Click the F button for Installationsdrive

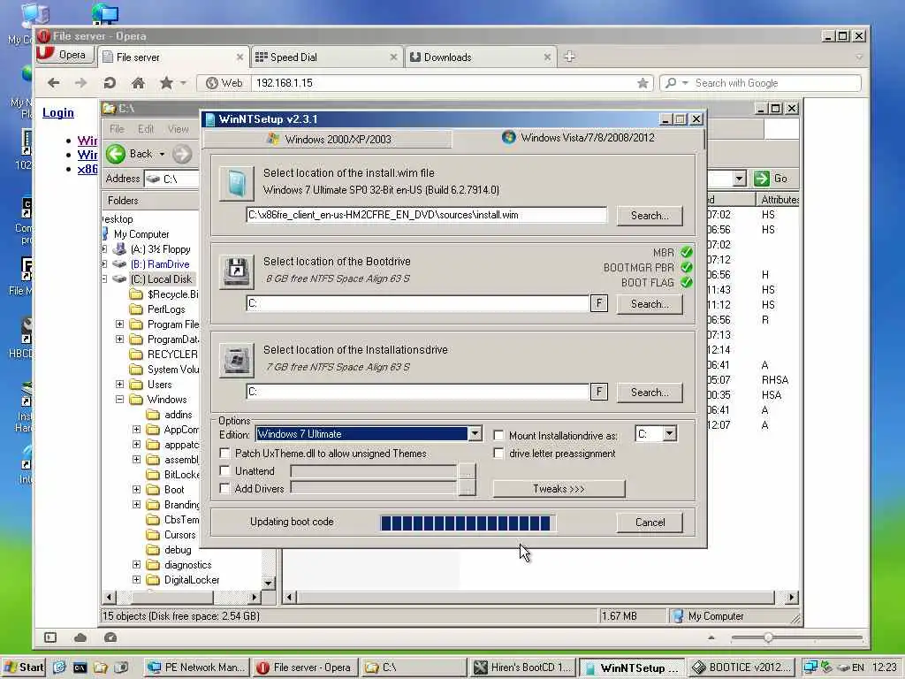point(599,392)
